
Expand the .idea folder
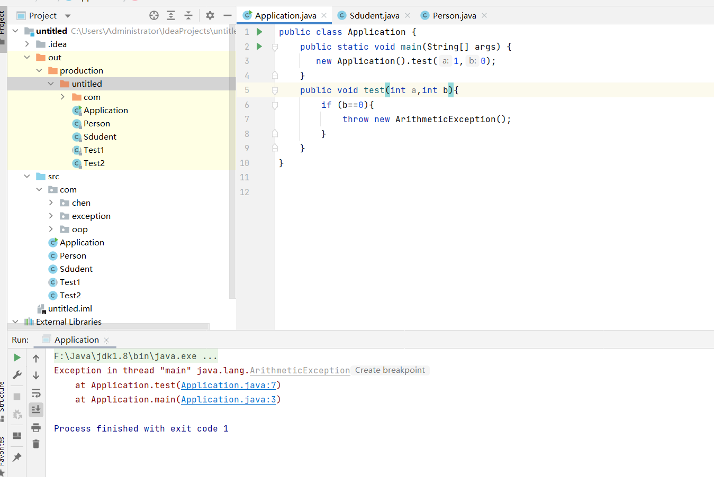(x=28, y=44)
